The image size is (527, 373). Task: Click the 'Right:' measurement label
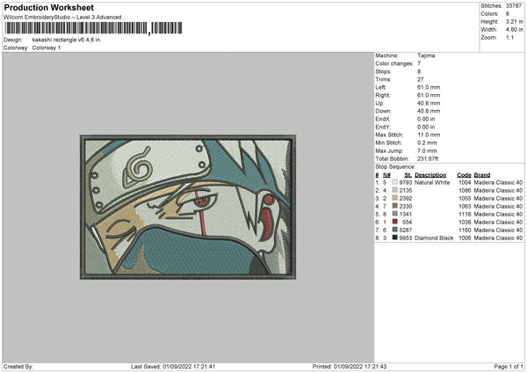point(382,95)
